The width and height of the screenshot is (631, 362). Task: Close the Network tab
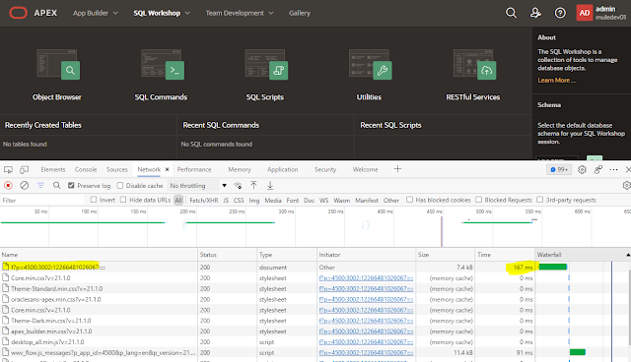[167, 169]
